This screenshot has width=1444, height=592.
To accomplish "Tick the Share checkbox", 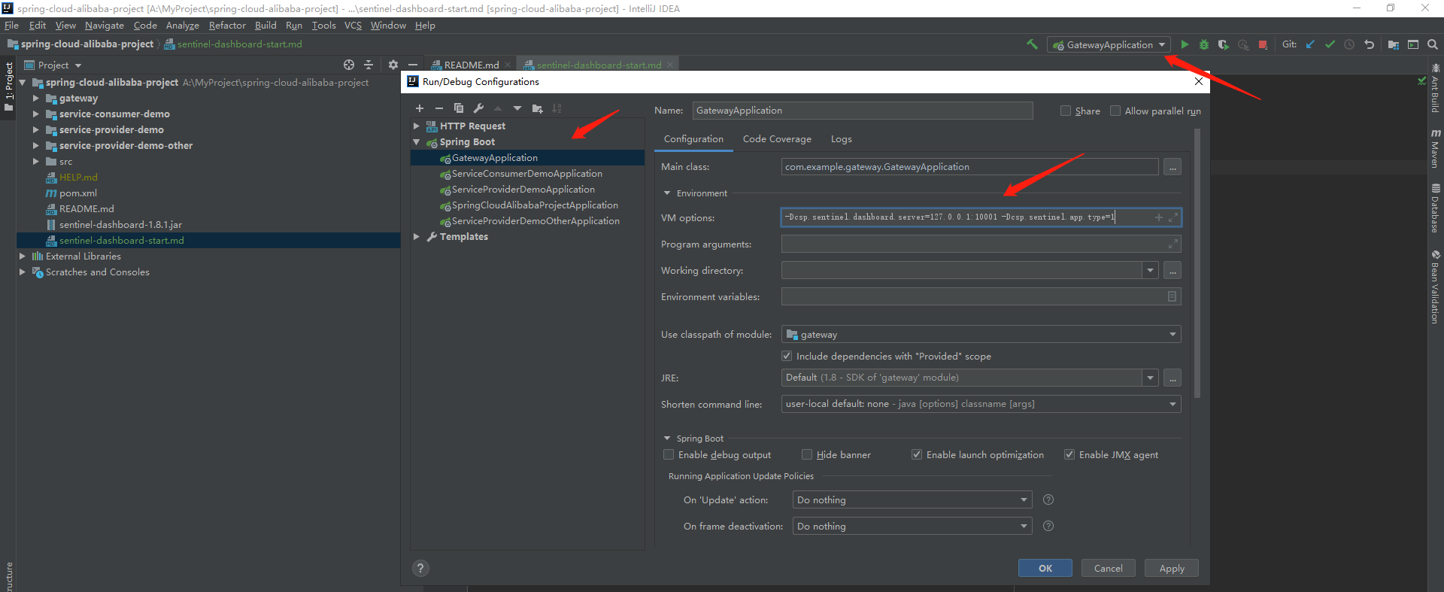I will coord(1066,111).
